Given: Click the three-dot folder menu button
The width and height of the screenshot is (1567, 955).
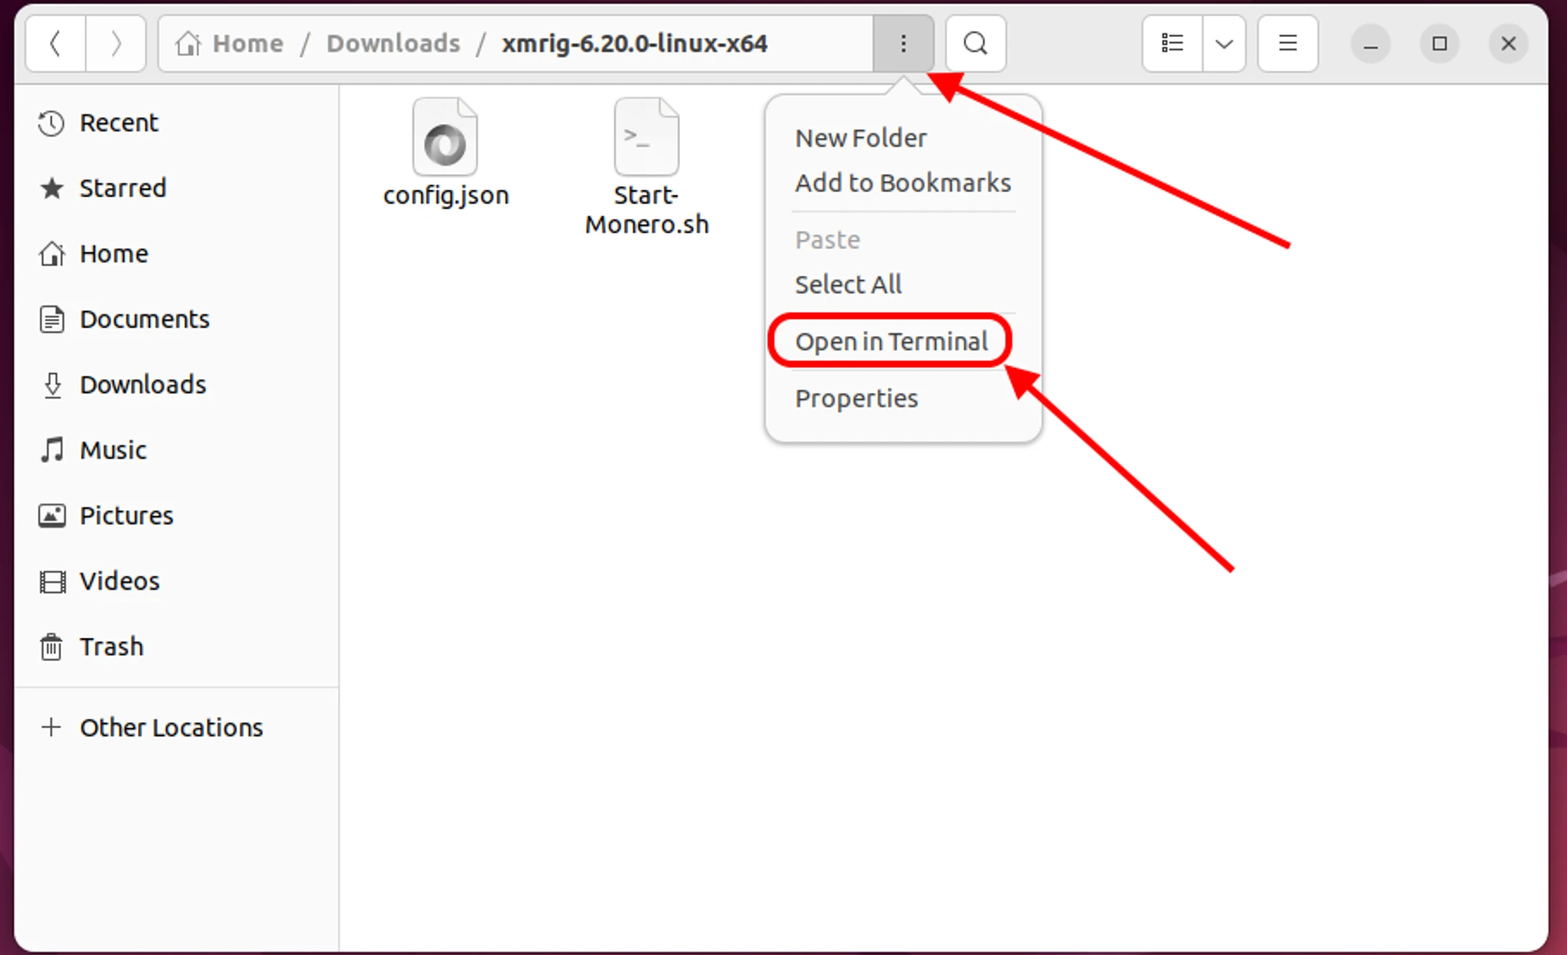Looking at the screenshot, I should click(903, 44).
